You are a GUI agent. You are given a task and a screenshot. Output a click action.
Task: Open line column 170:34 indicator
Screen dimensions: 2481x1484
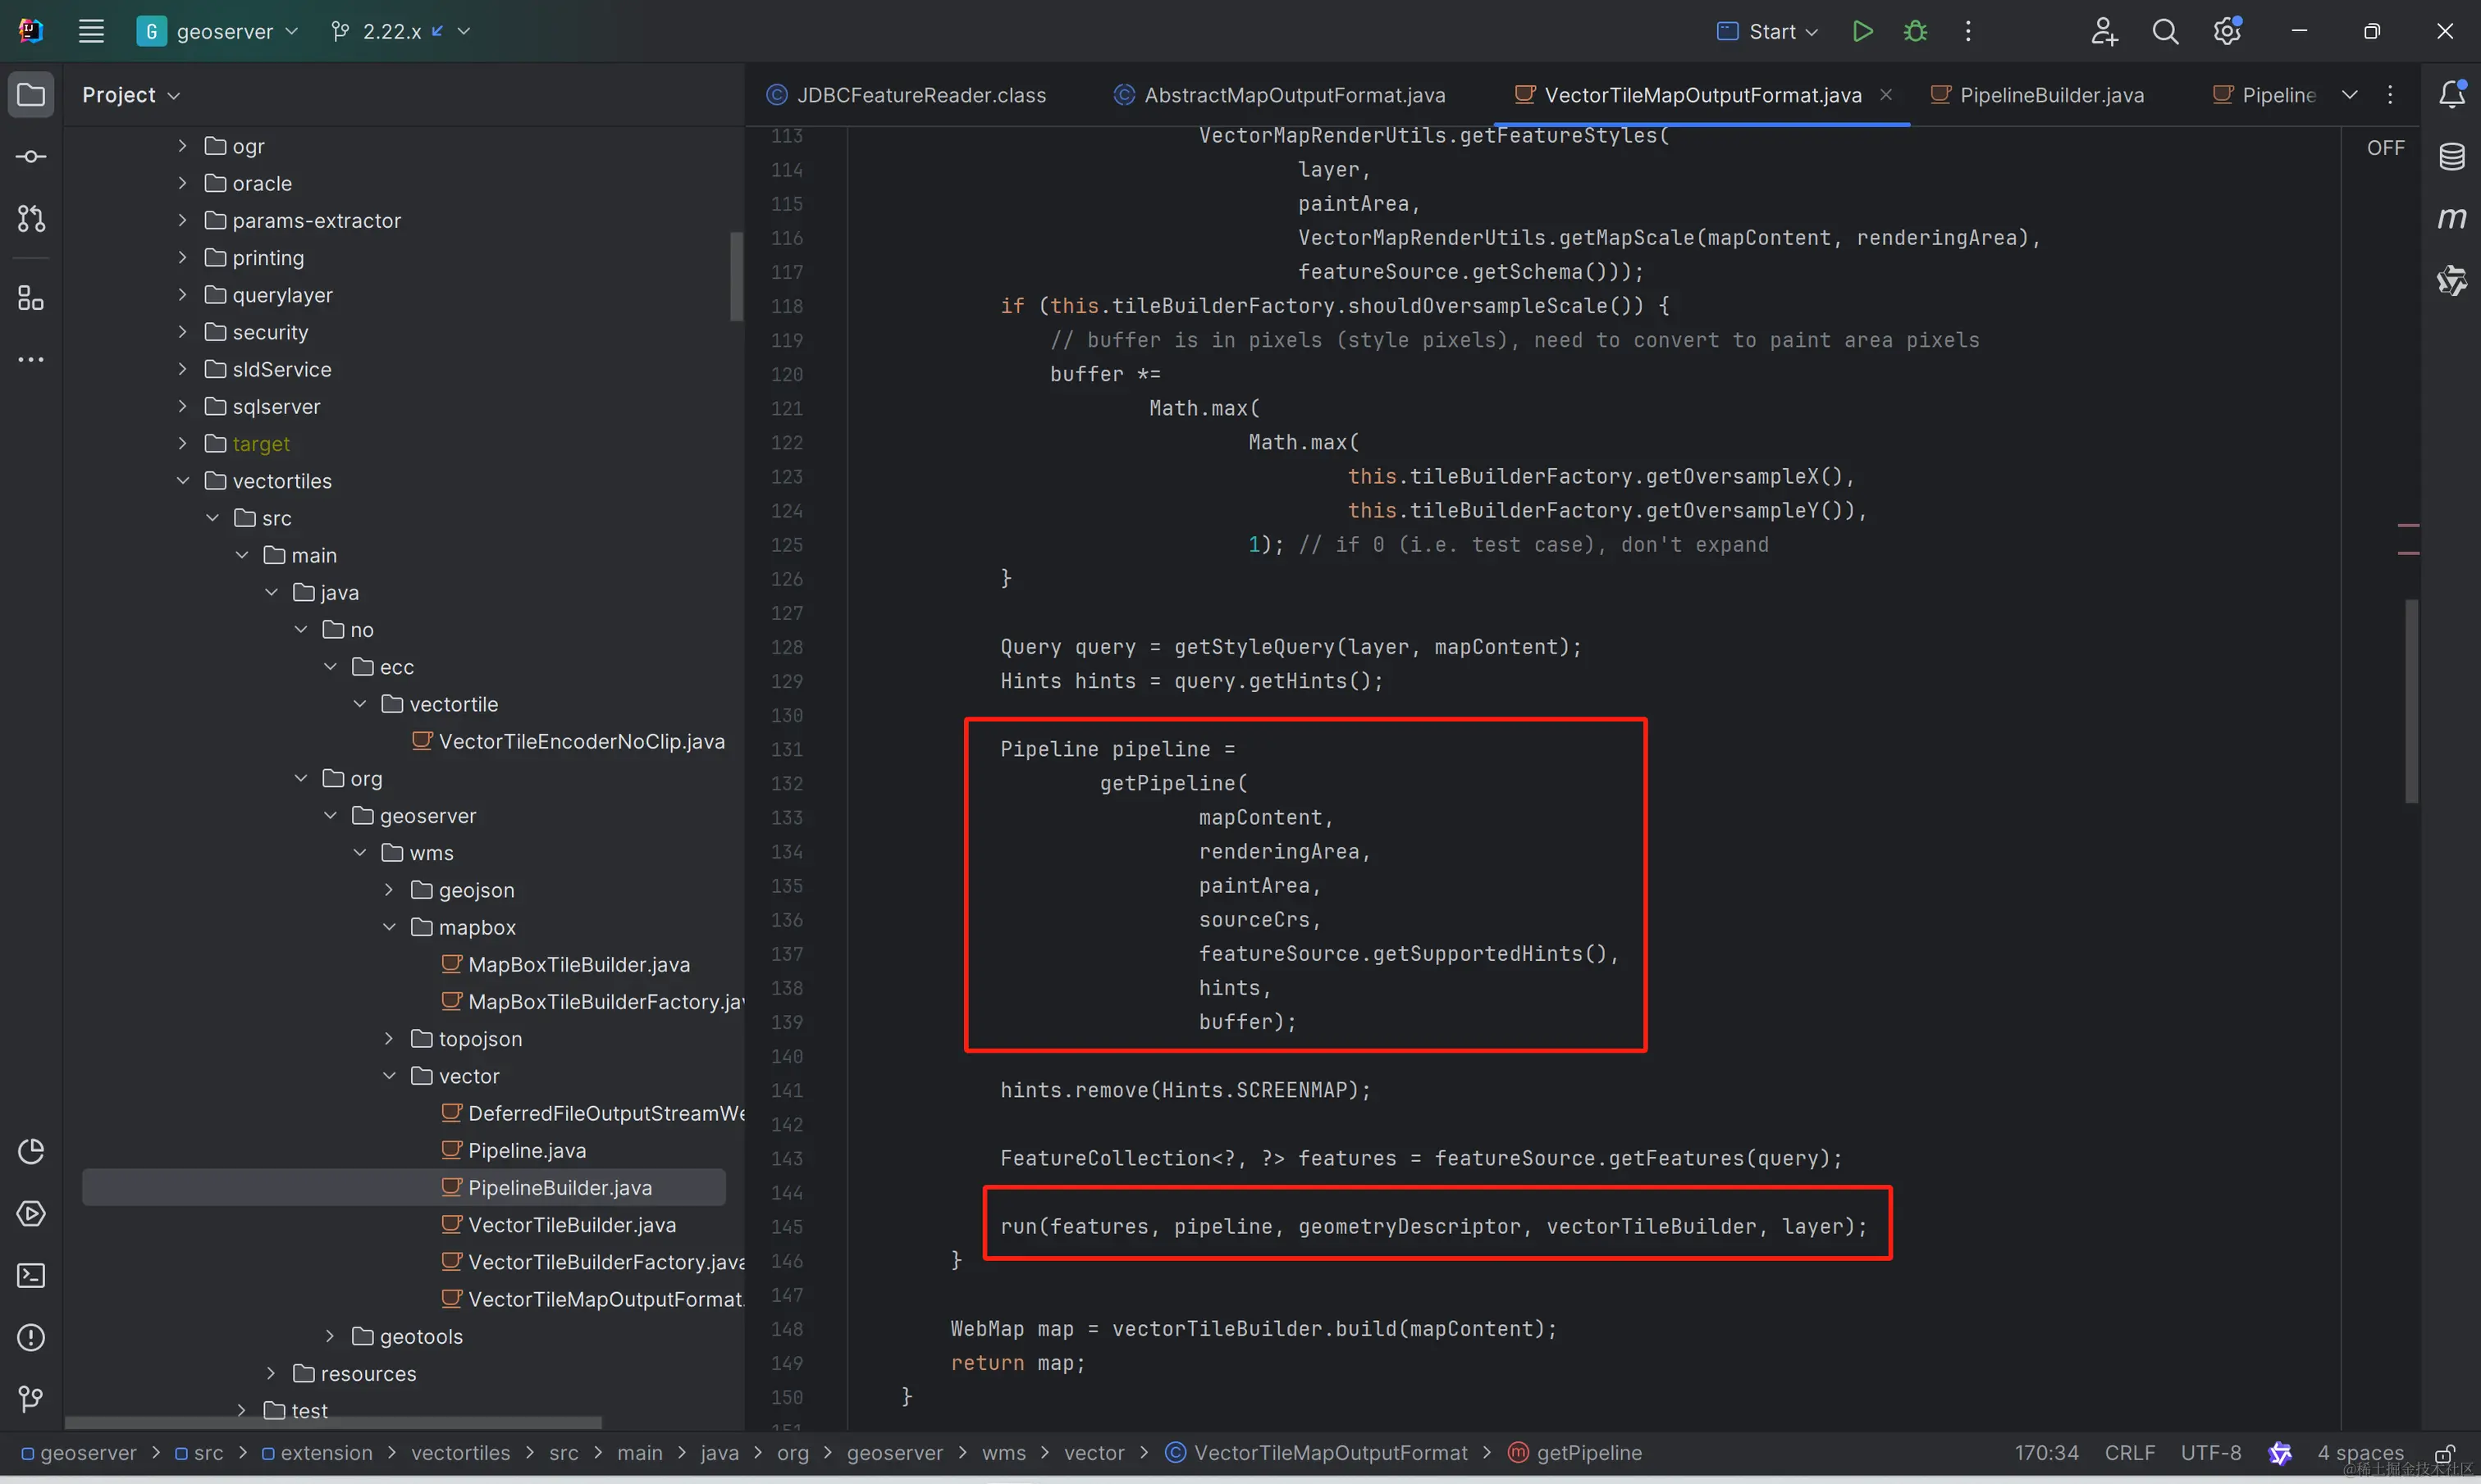2046,1453
